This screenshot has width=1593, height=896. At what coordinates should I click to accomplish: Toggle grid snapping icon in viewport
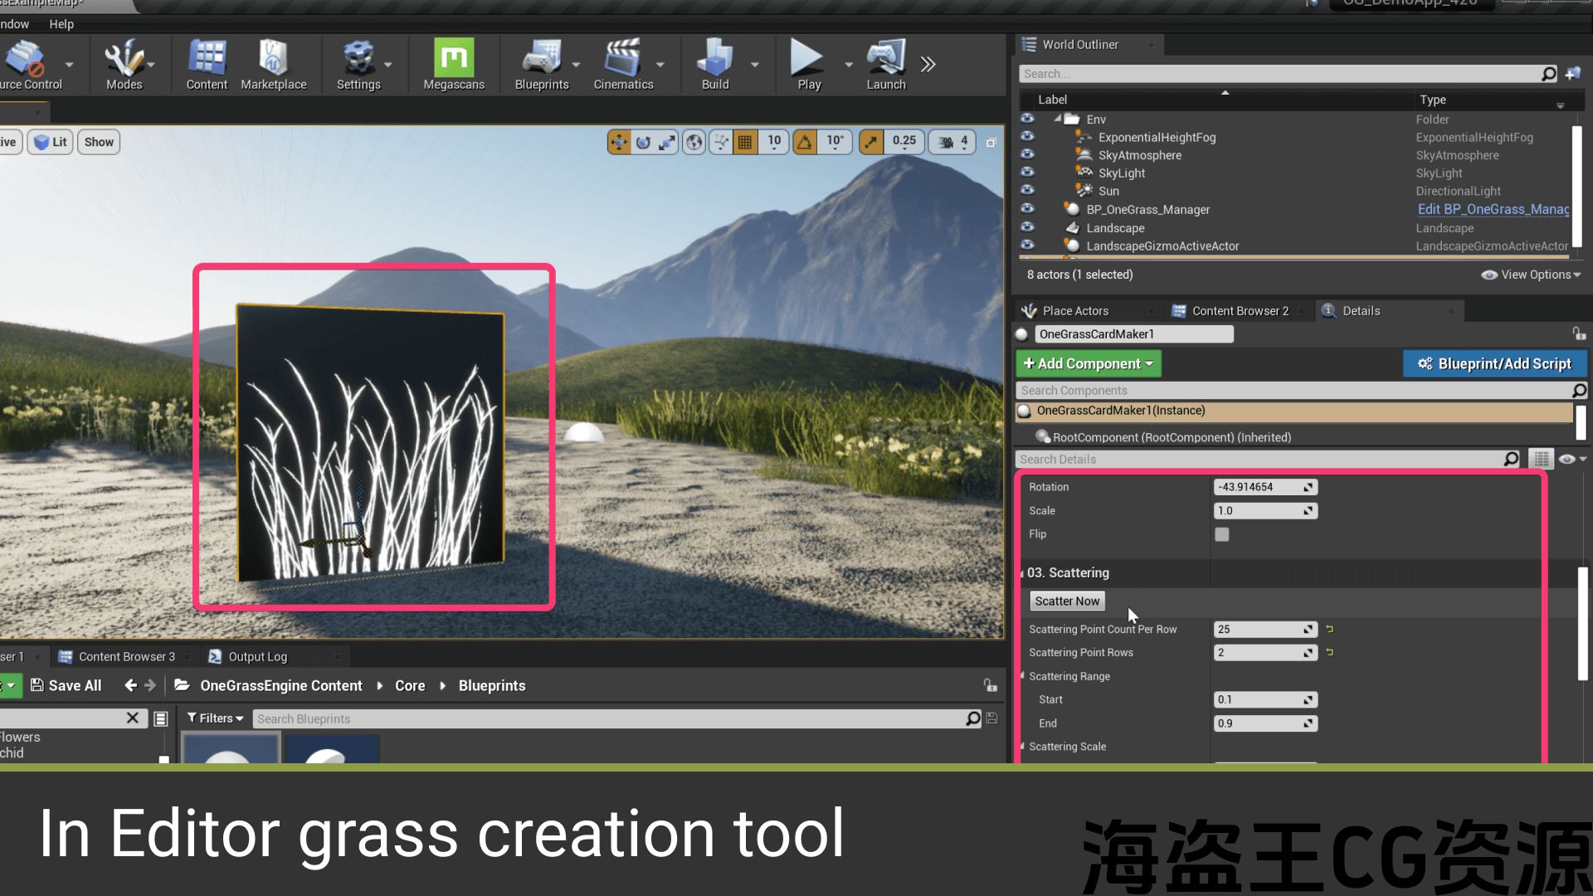pos(745,143)
